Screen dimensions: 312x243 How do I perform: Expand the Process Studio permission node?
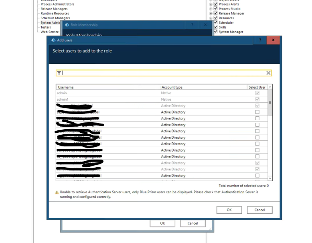[x=211, y=9]
